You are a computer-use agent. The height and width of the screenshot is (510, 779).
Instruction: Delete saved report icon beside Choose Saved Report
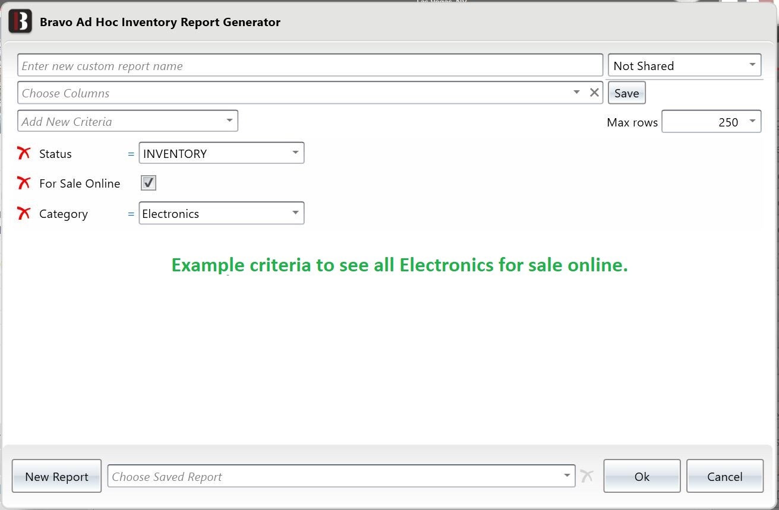click(x=587, y=476)
